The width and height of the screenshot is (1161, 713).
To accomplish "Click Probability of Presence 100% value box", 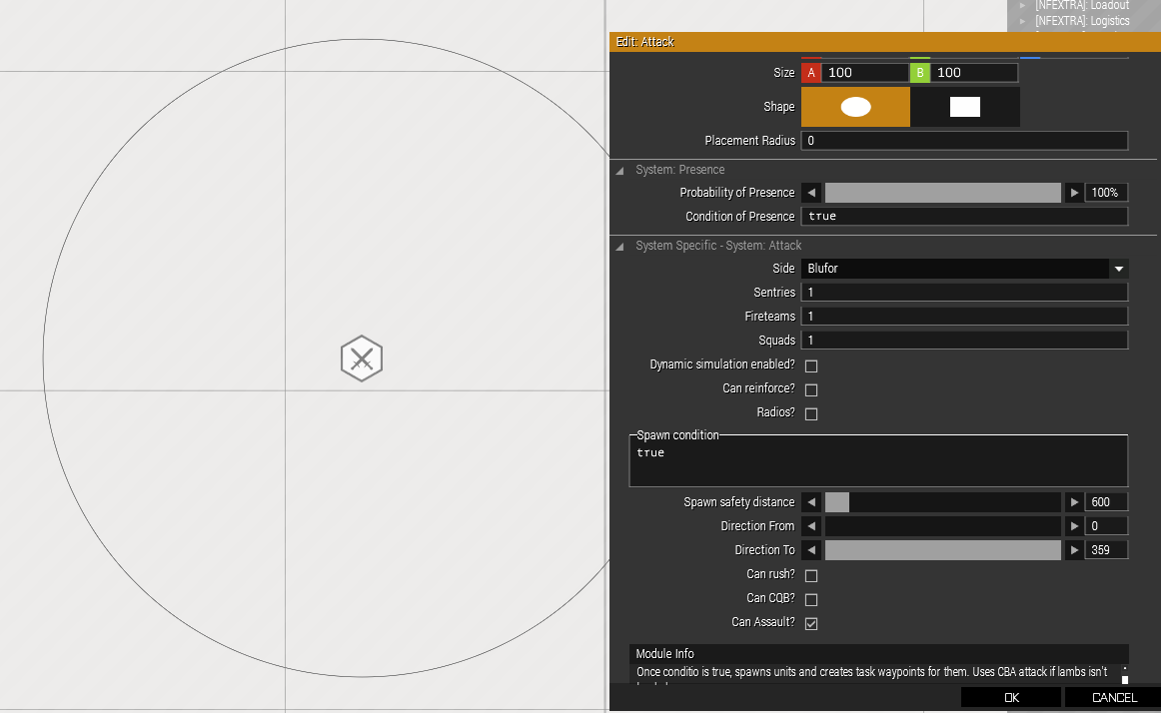I will pos(1106,193).
